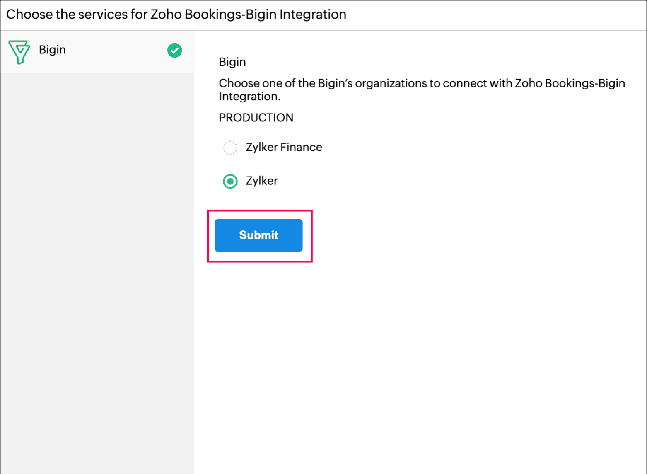This screenshot has height=474, width=647.
Task: Click the "Zylker" organization label text
Action: (x=261, y=181)
